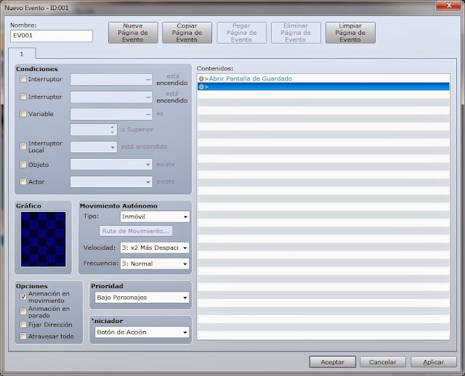The width and height of the screenshot is (465, 376).
Task: Open the Velocidad dropdown
Action: (x=155, y=248)
